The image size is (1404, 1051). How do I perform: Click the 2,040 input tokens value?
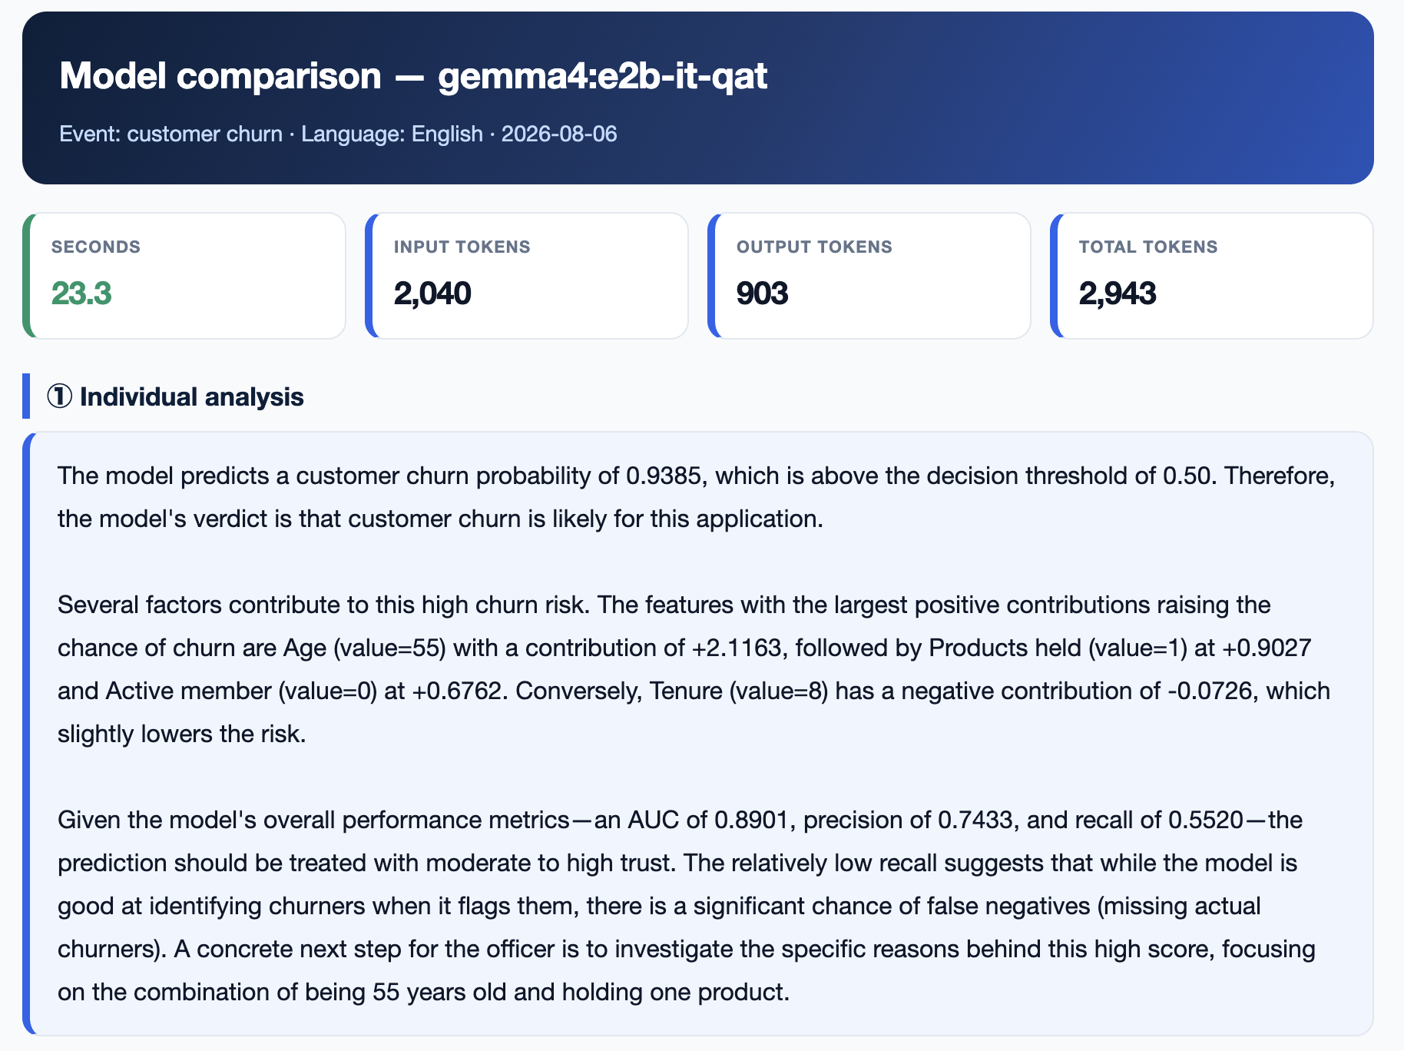(432, 293)
